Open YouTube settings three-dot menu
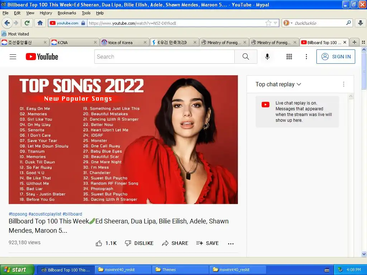Screen dimensions: 367x275 (x=306, y=57)
